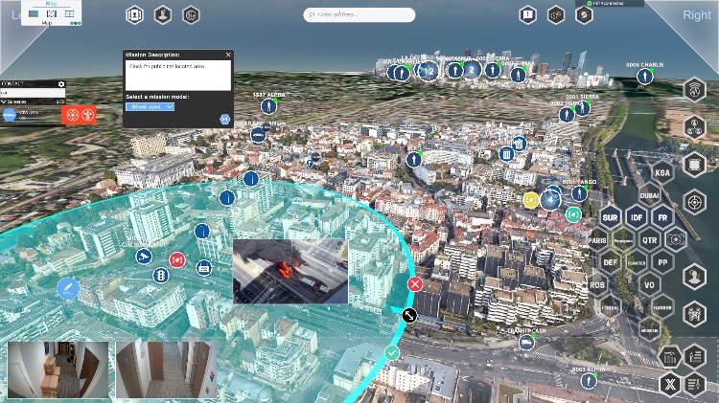Go to the KSA location hexagon
This screenshot has height=403, width=719.
tap(662, 172)
